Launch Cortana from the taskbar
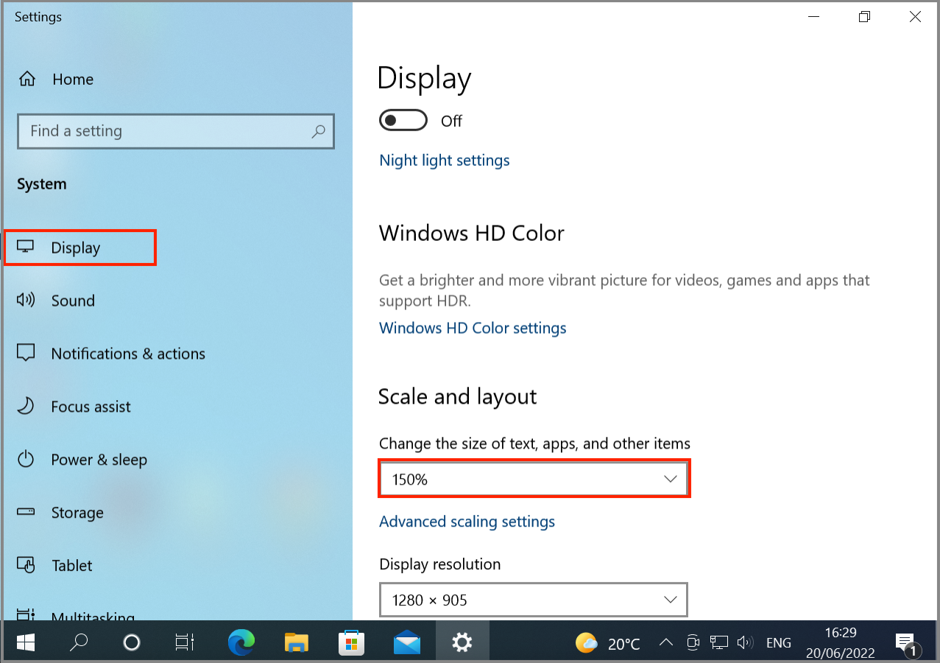Screen dimensions: 940x663 pyautogui.click(x=132, y=643)
